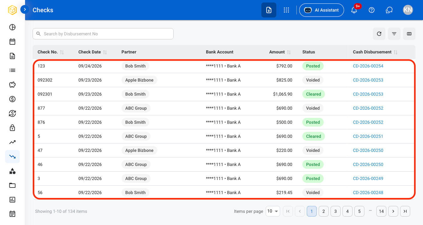Open the CD-2026-00248 disbursement link

pyautogui.click(x=368, y=192)
